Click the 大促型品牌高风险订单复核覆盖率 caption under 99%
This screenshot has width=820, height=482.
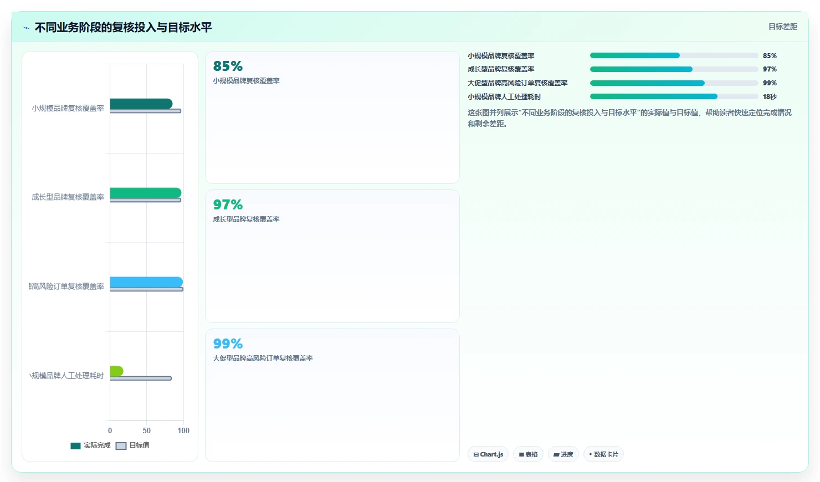[x=263, y=358]
